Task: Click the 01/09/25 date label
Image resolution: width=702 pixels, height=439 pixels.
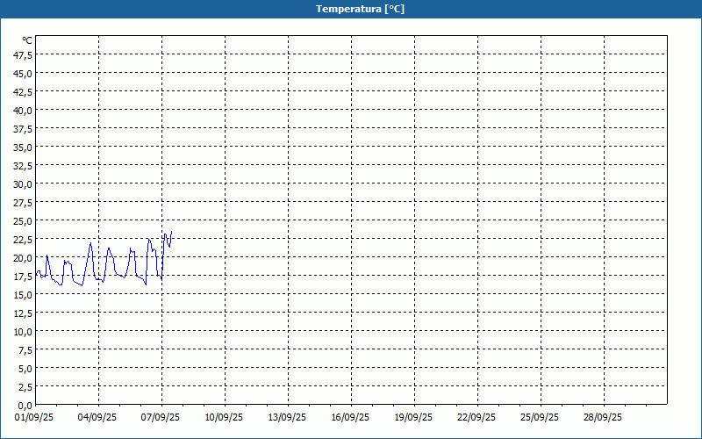Action: (x=34, y=418)
